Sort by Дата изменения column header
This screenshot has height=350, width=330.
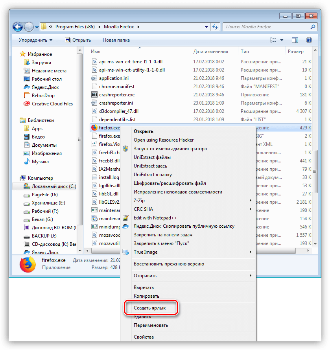click(x=210, y=52)
